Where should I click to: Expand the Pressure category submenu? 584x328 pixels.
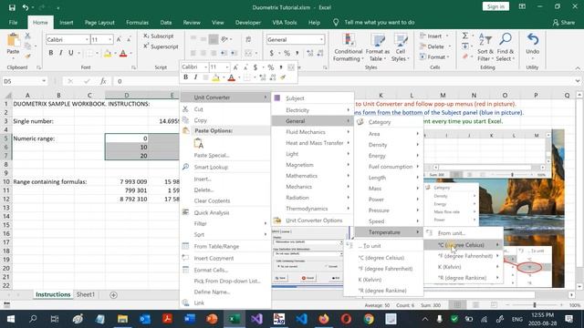point(388,210)
